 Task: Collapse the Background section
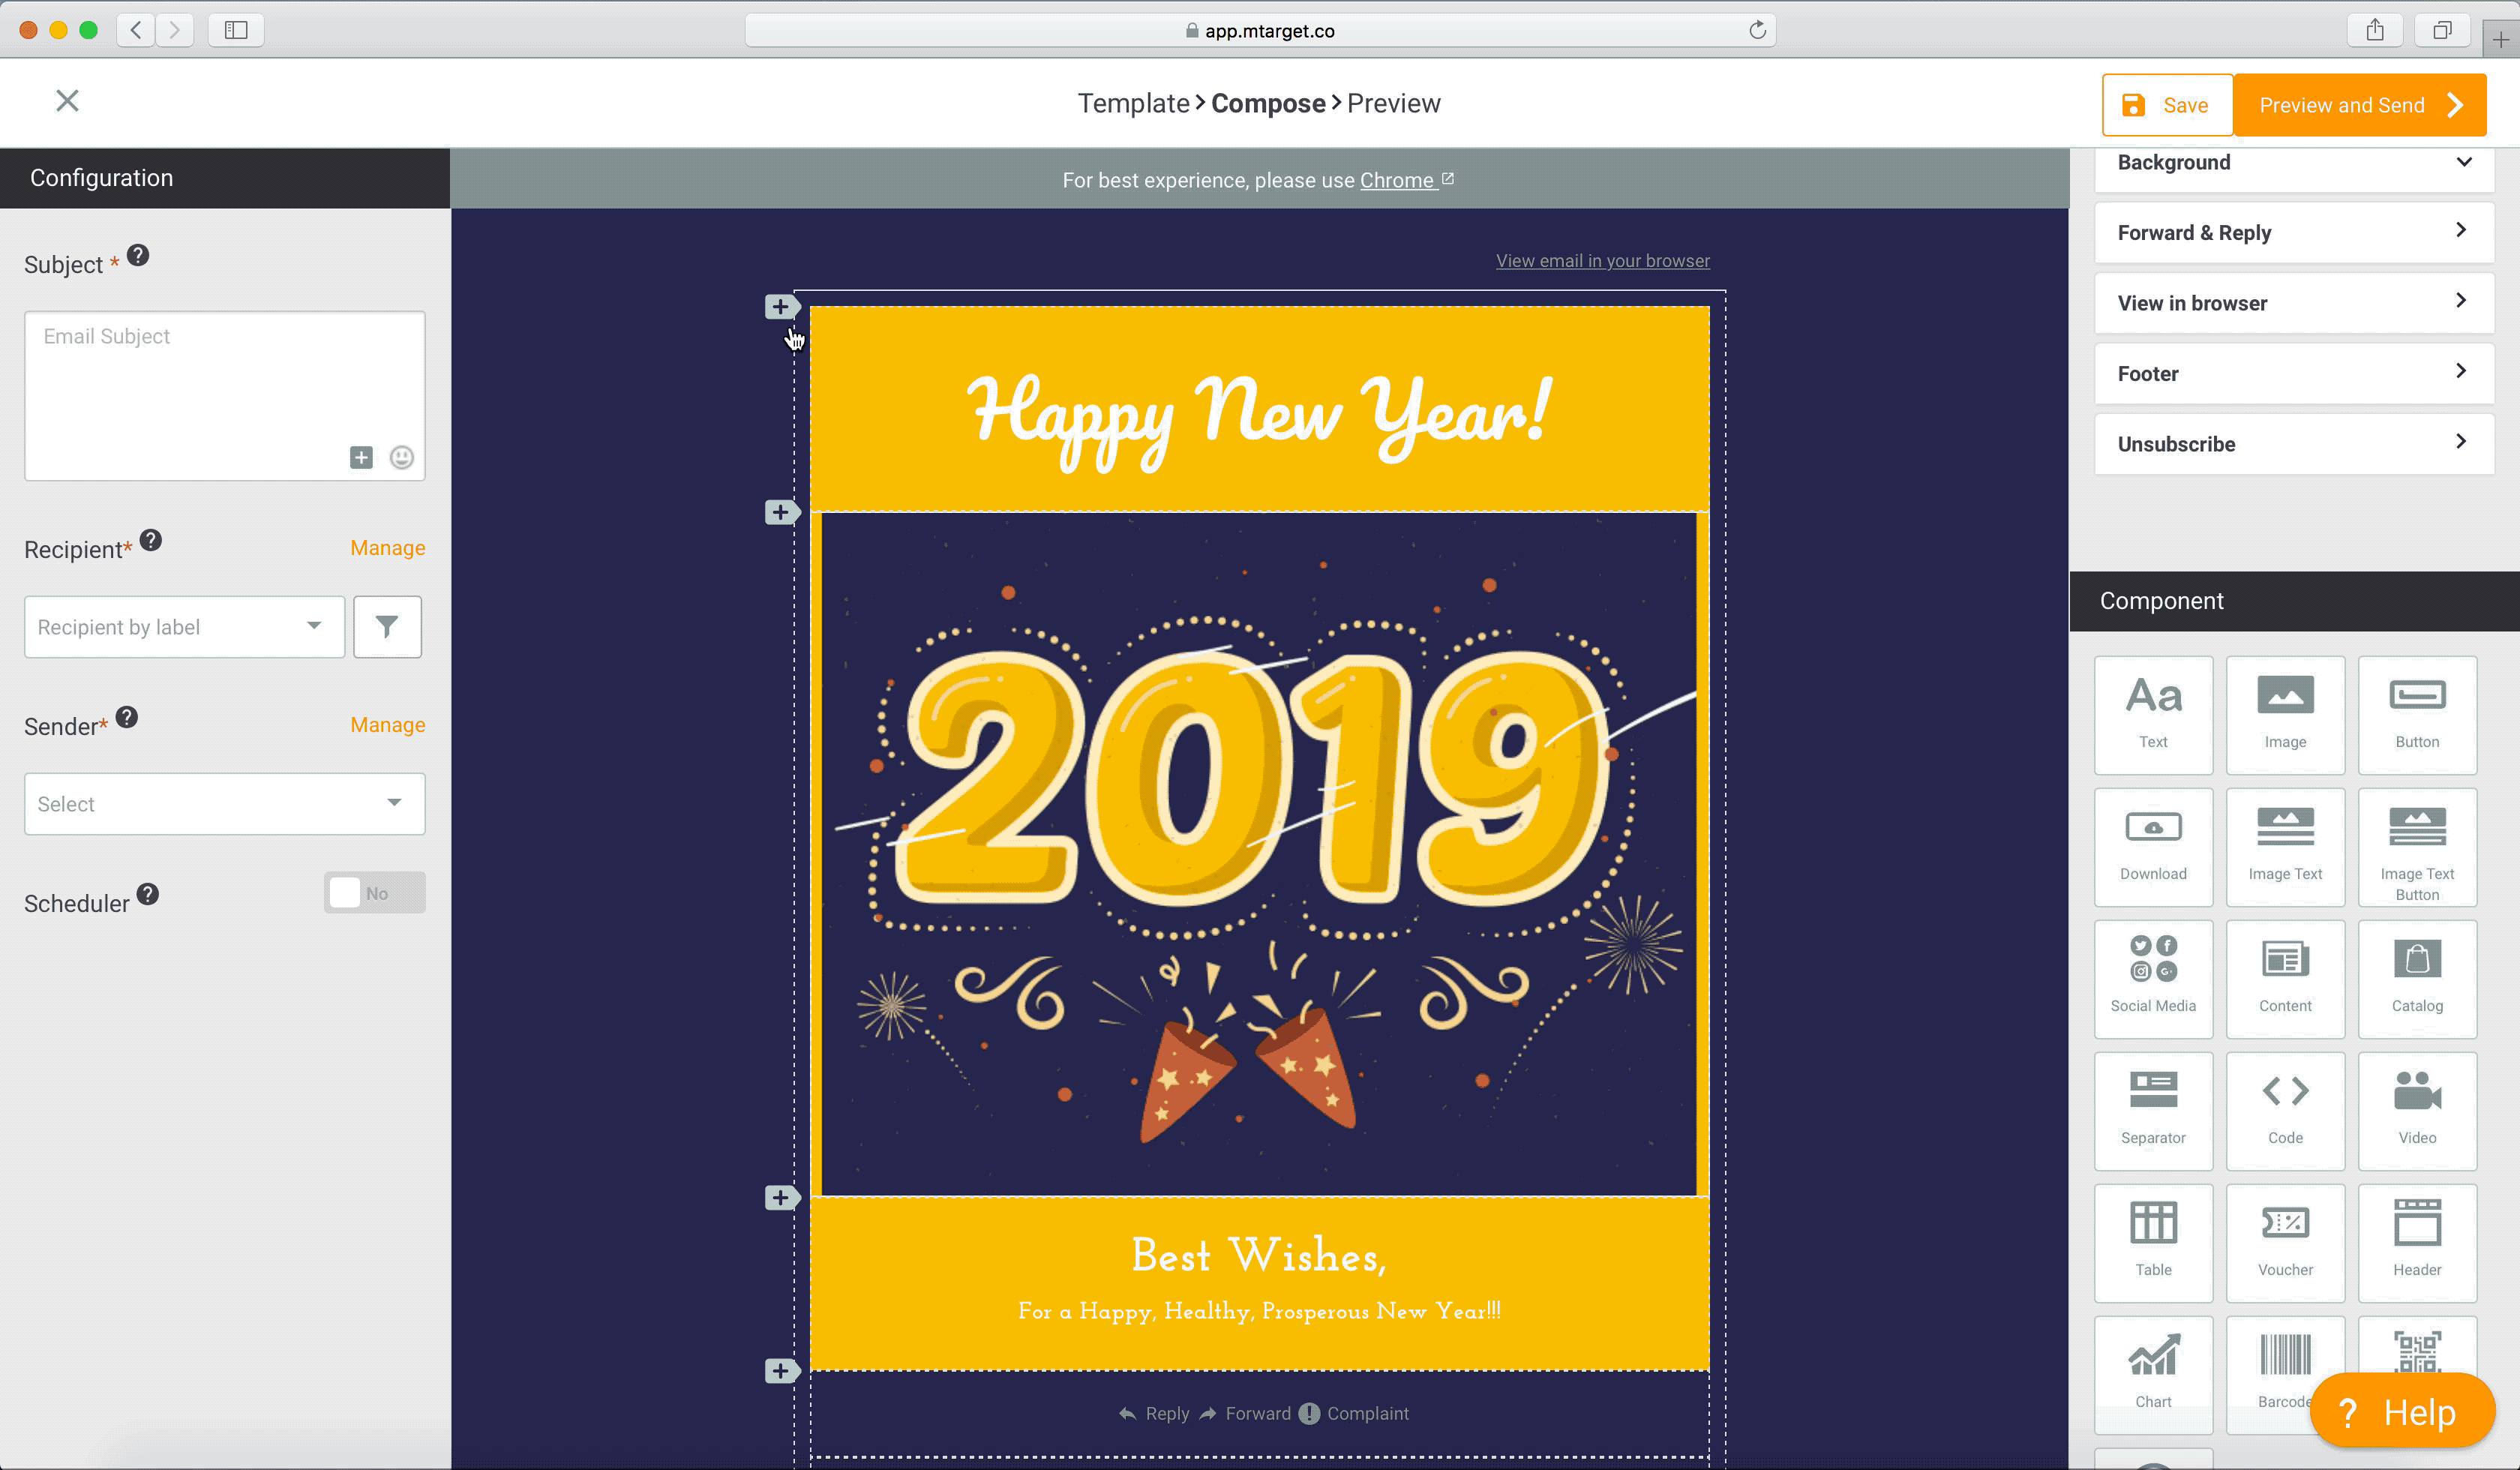tap(2293, 162)
